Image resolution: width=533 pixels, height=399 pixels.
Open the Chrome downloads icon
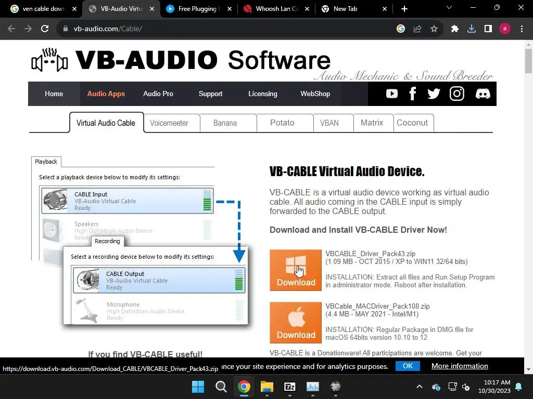472,29
